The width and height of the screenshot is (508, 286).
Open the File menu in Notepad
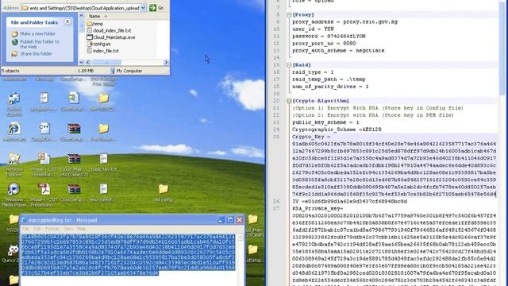pos(25,229)
